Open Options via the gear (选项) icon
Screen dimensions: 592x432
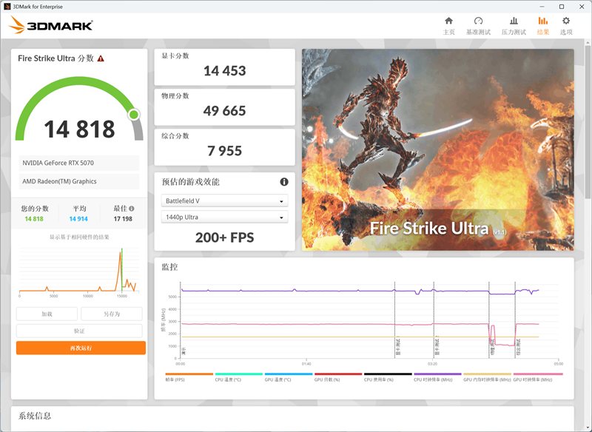tap(566, 23)
